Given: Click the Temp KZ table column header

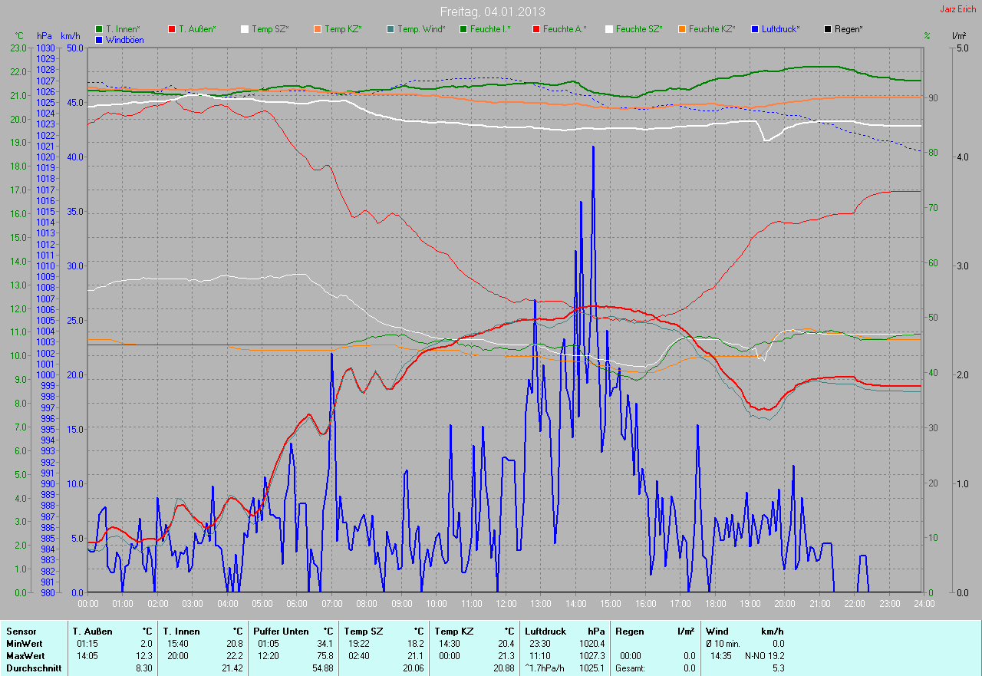Looking at the screenshot, I should click(x=454, y=631).
